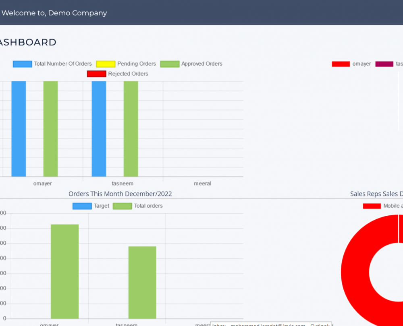Click the Welcome to, Demo Company header
The width and height of the screenshot is (403, 326).
54,13
